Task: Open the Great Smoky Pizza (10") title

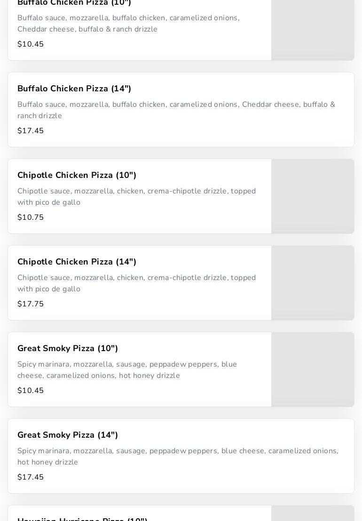Action: point(68,348)
